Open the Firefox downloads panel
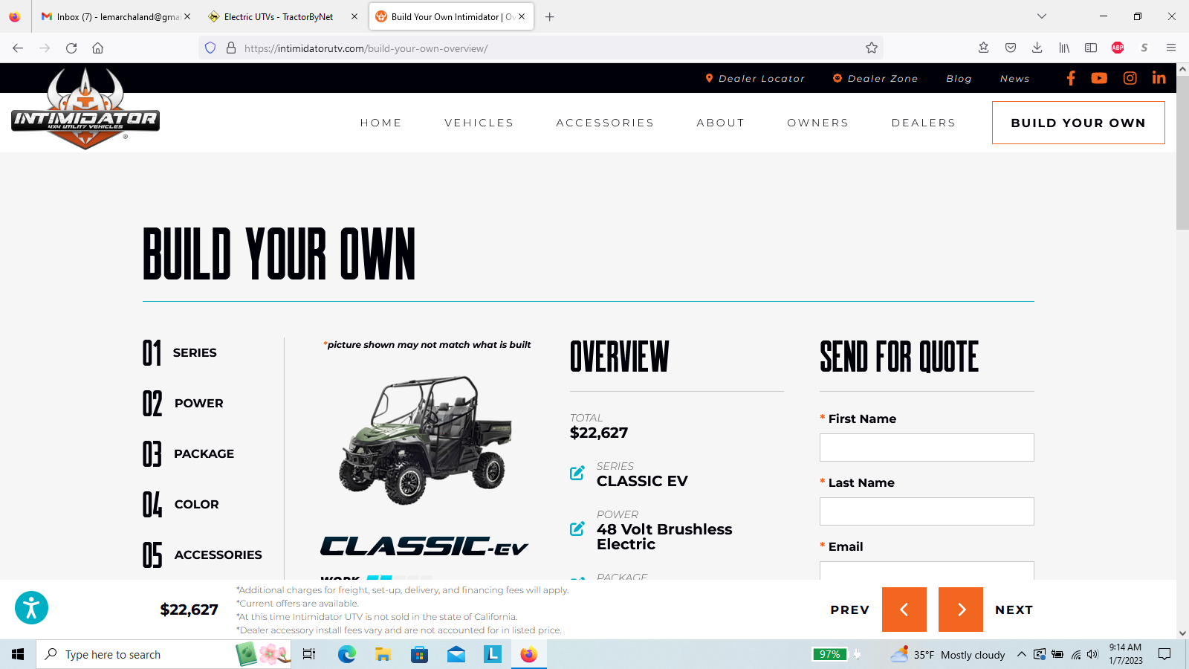This screenshot has height=669, width=1189. [x=1037, y=48]
